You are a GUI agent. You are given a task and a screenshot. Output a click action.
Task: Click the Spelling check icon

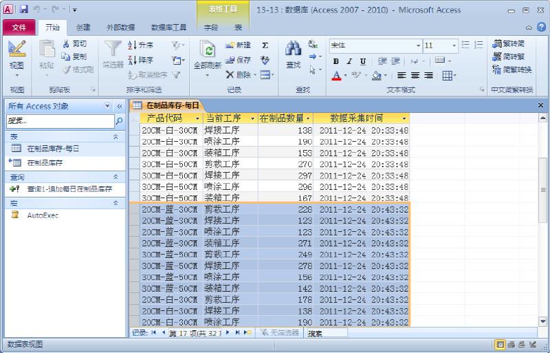point(265,60)
